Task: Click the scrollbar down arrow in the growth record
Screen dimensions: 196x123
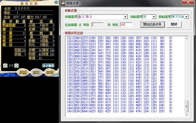Action: pos(187,115)
